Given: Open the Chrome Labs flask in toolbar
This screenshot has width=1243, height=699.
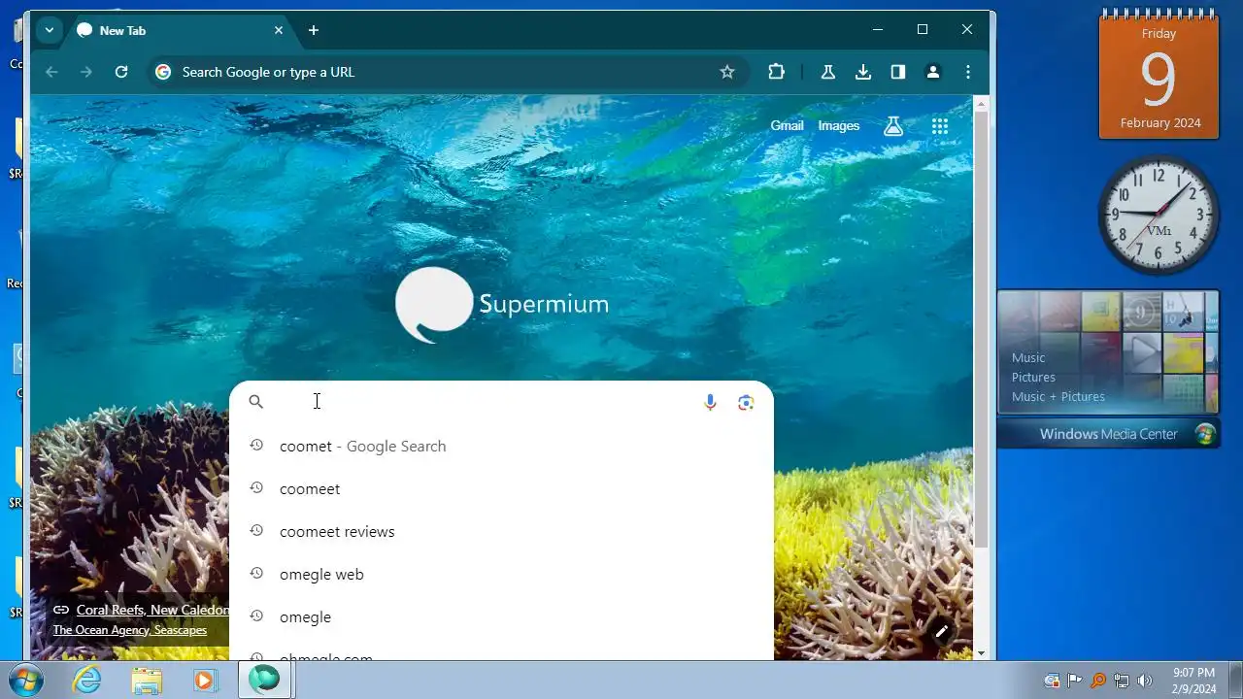Looking at the screenshot, I should pos(828,72).
